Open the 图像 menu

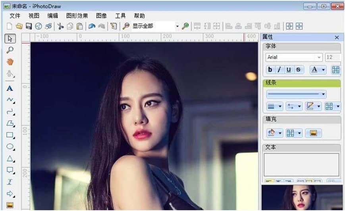[x=101, y=16]
